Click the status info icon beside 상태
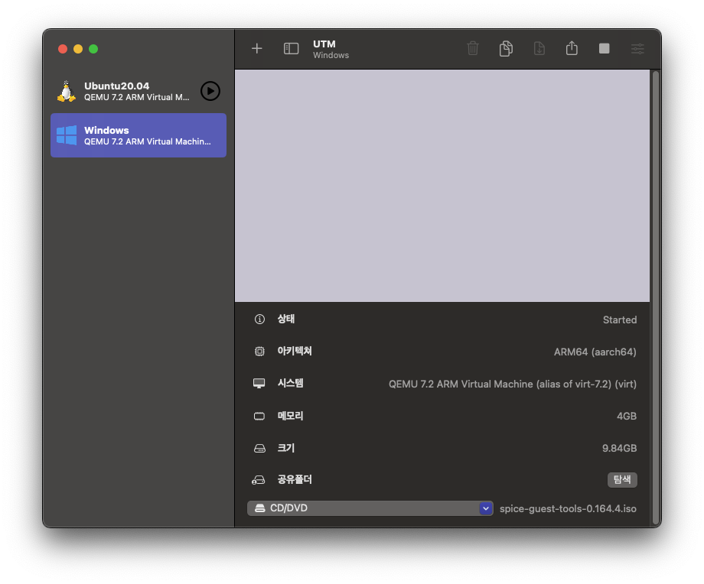Image resolution: width=704 pixels, height=584 pixels. pos(259,319)
